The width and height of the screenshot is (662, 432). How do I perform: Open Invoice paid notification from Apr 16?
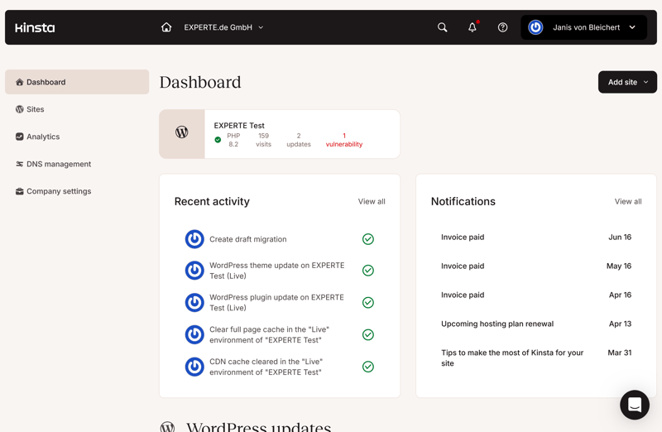pyautogui.click(x=536, y=295)
